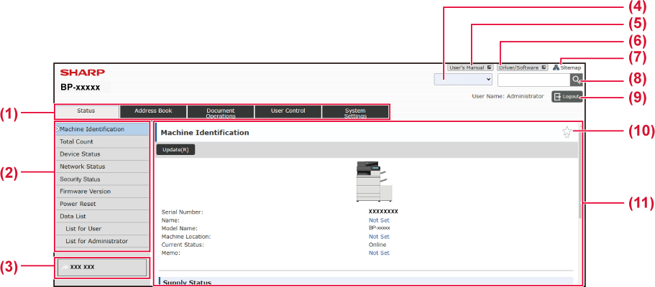This screenshot has height=287, width=655.
Task: Click the BP-xxxxx model name header
Action: click(81, 88)
